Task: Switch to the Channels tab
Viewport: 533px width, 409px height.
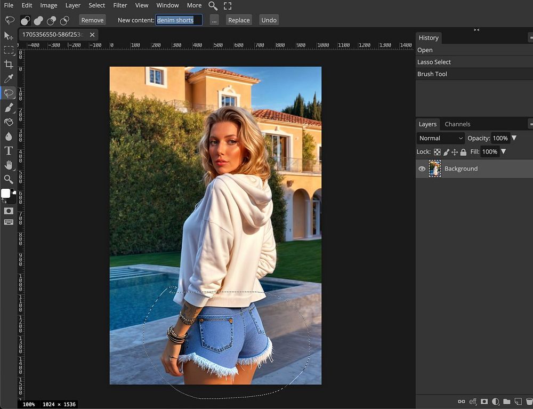Action: tap(457, 124)
